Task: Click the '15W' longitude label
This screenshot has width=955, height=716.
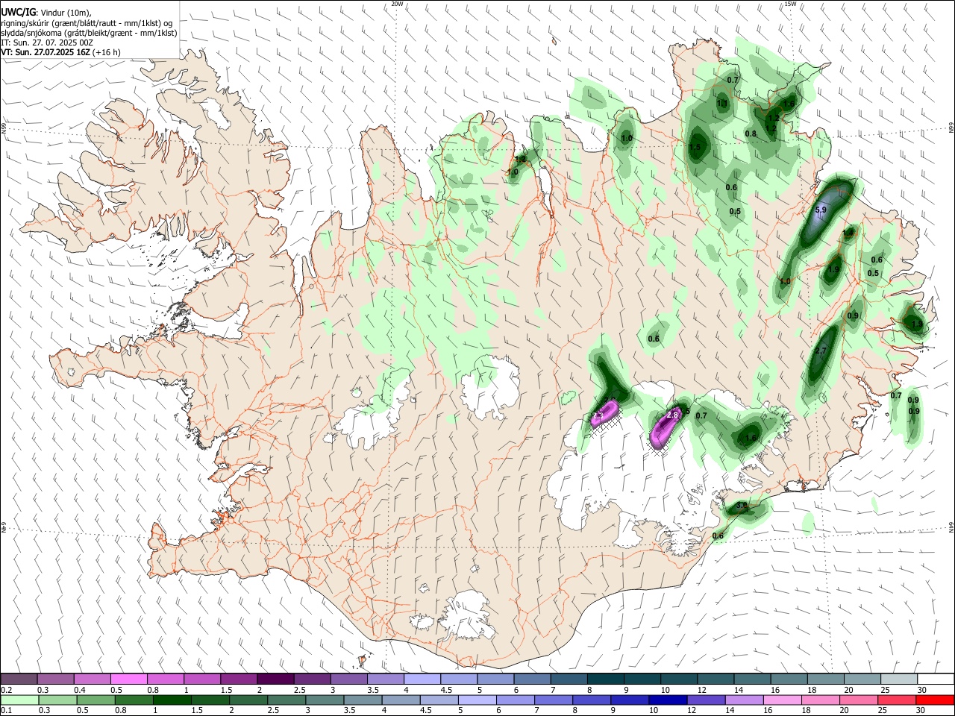Action: tap(790, 4)
